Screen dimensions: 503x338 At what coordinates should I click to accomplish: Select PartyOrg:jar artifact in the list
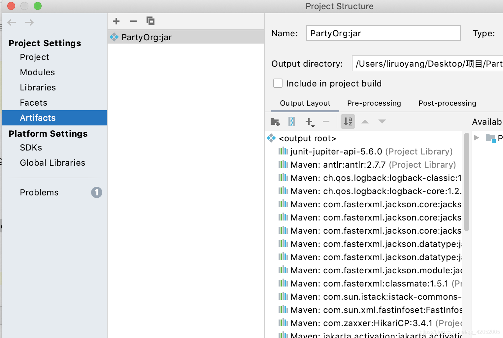[186, 37]
